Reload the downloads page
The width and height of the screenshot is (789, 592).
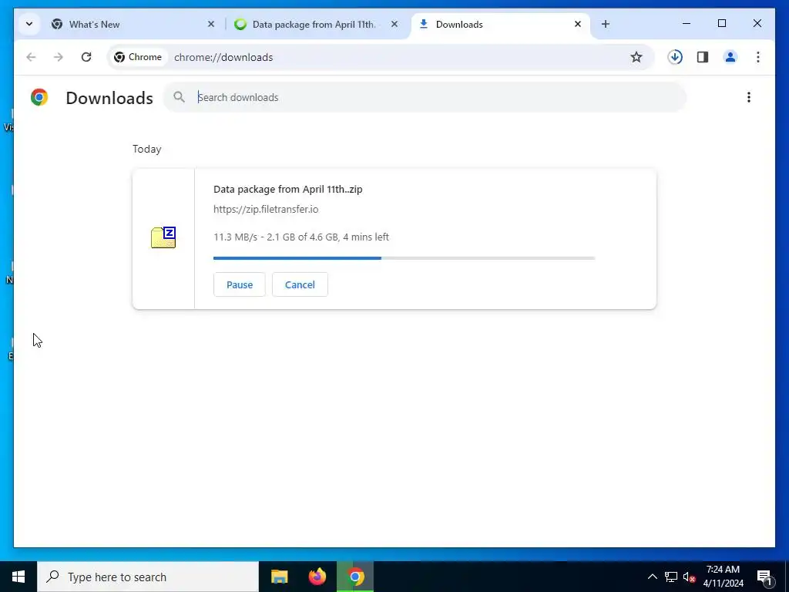86,57
